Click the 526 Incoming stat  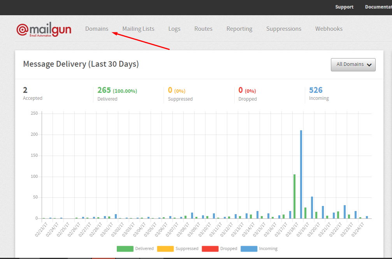click(x=316, y=90)
